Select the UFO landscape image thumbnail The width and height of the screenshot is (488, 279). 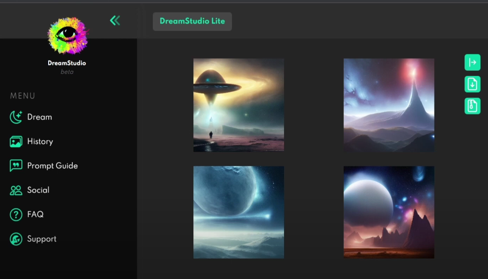(239, 105)
